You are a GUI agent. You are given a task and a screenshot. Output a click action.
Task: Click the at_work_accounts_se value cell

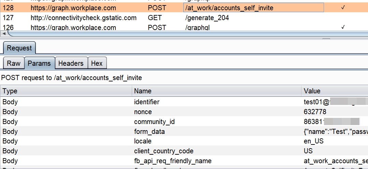coord(336,161)
